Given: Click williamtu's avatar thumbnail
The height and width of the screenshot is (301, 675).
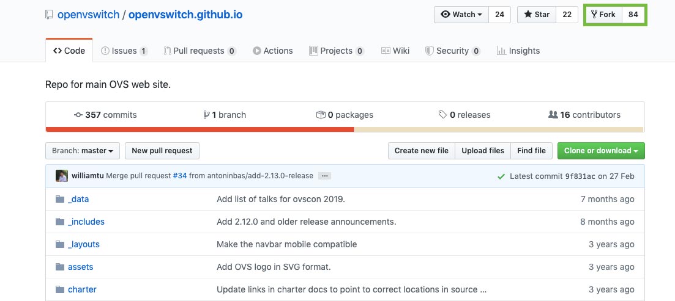Looking at the screenshot, I should coord(62,176).
